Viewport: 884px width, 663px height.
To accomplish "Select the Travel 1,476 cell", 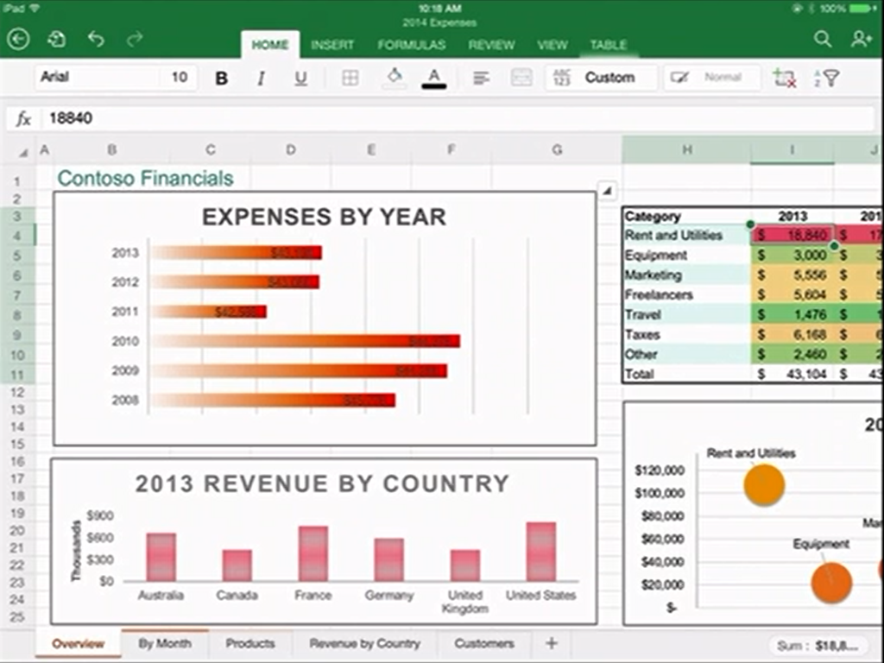I will (x=792, y=314).
